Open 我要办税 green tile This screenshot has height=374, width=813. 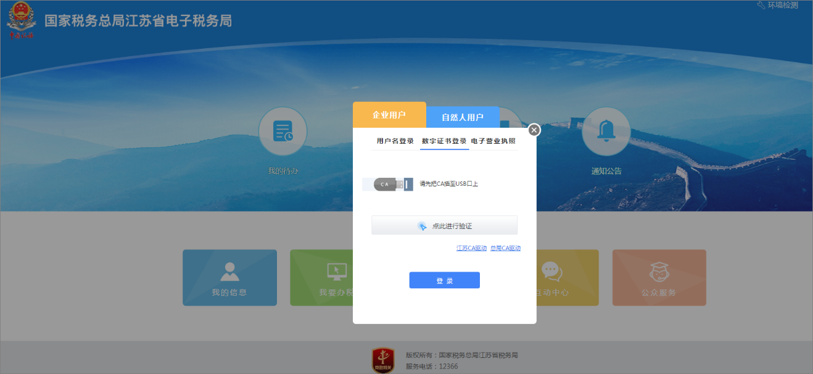click(321, 278)
